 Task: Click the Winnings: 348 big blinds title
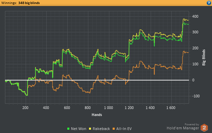pos(20,3)
